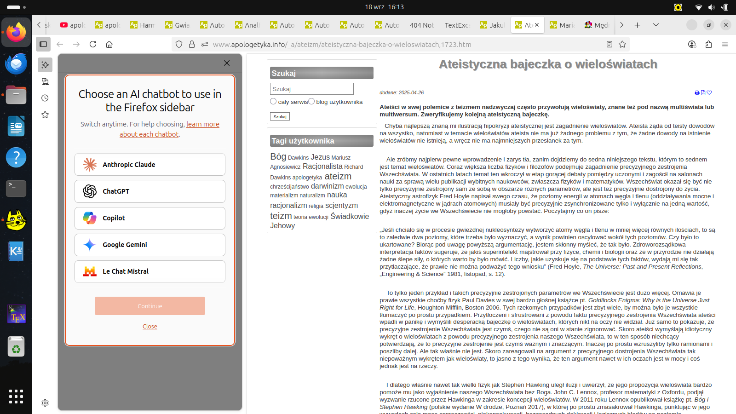The width and height of the screenshot is (736, 414).
Task: Bookmark this page with the star icon
Action: point(622,44)
